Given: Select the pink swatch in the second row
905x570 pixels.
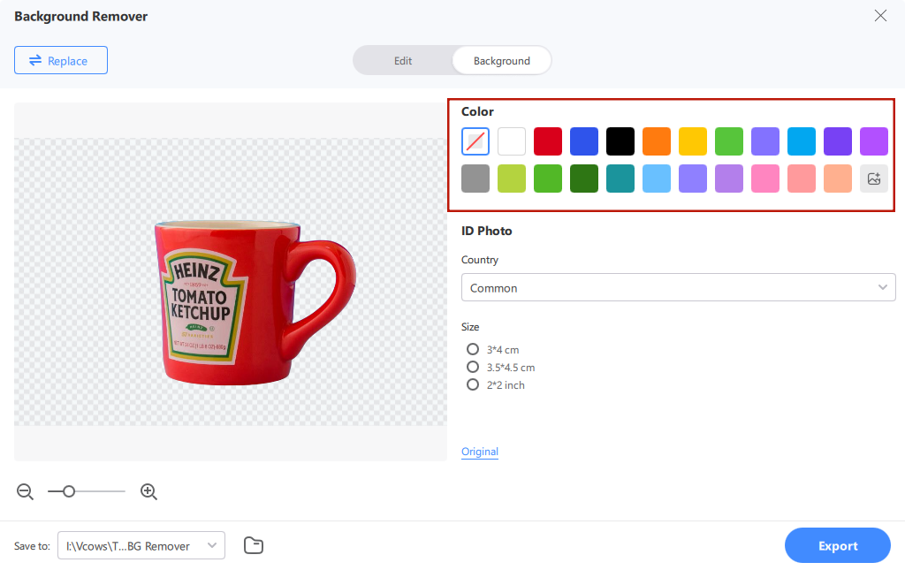Looking at the screenshot, I should (x=765, y=179).
